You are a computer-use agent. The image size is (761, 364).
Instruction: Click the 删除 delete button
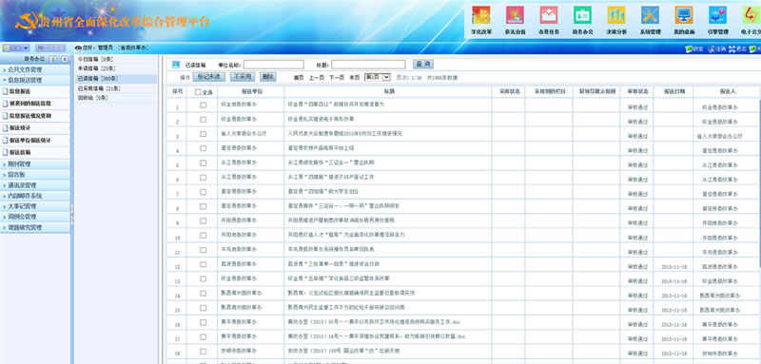(x=267, y=77)
